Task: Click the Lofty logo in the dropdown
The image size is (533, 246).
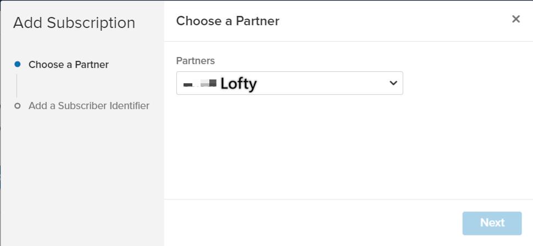Action: pyautogui.click(x=199, y=84)
